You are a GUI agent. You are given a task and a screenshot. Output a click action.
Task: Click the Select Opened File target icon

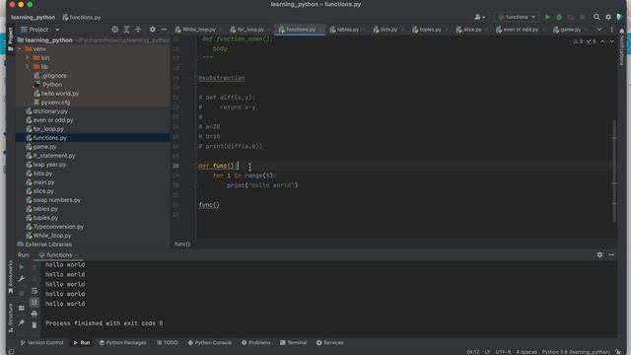114,30
